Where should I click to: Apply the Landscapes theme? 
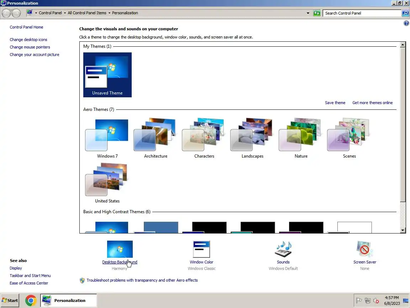click(x=252, y=138)
